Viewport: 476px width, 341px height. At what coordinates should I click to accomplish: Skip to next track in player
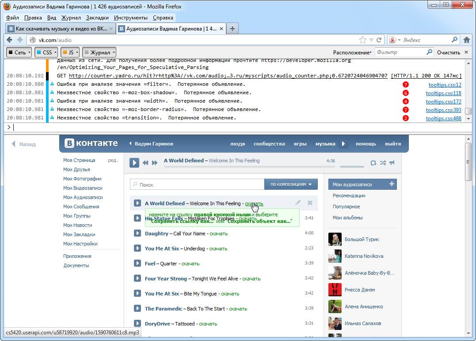(x=155, y=163)
